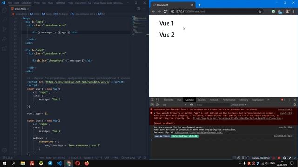This screenshot has width=298, height=167.
Task: Open the Run and Debug sidebar icon
Action: click(4, 29)
